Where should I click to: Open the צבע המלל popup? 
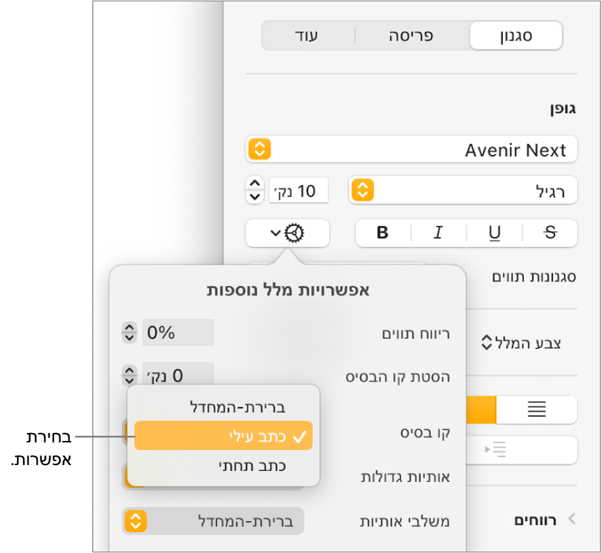[x=521, y=343]
